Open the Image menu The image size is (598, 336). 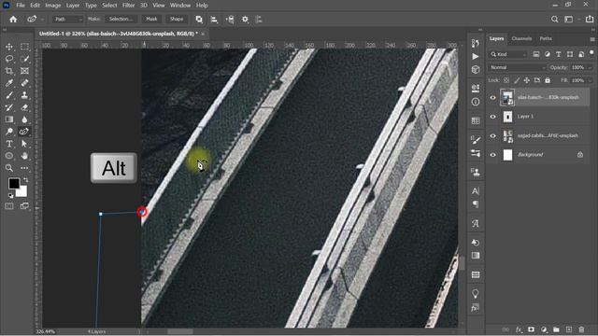[53, 6]
